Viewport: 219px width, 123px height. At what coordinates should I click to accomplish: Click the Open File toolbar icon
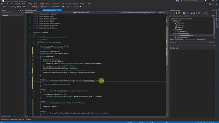click(15, 6)
